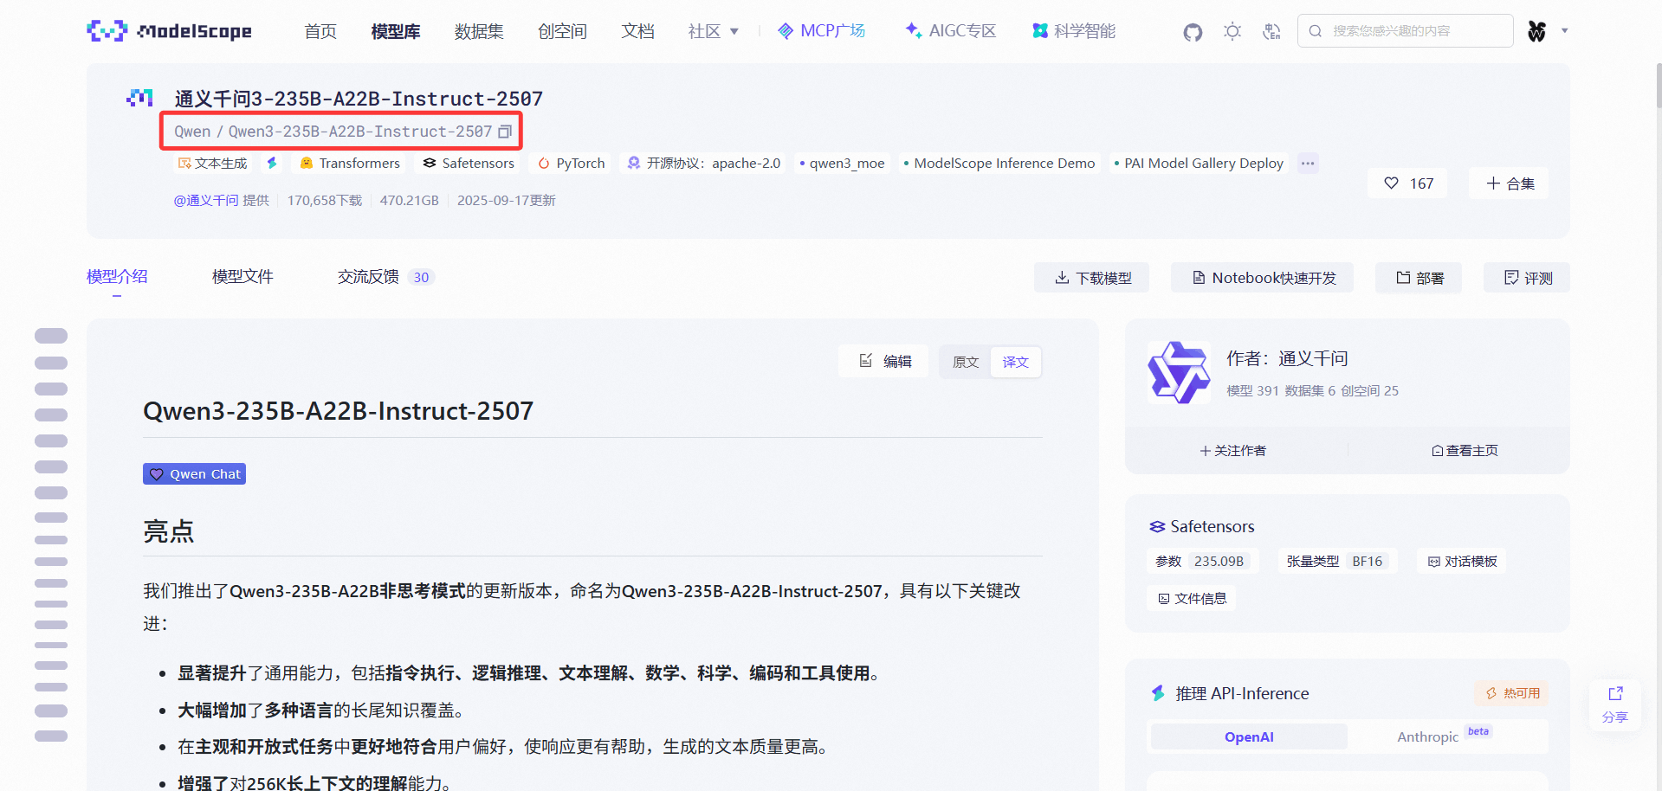Click the lightning bolt tag icon

tap(272, 164)
